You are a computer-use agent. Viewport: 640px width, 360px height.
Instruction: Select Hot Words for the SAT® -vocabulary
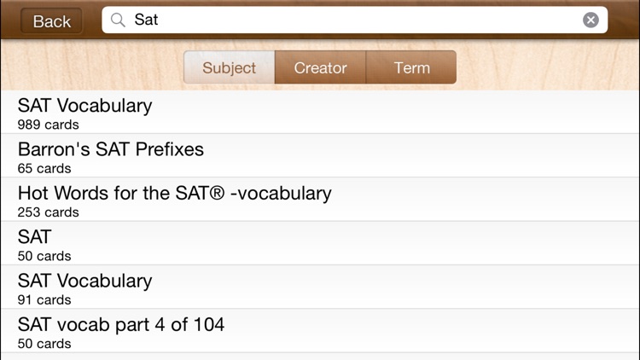click(x=174, y=193)
